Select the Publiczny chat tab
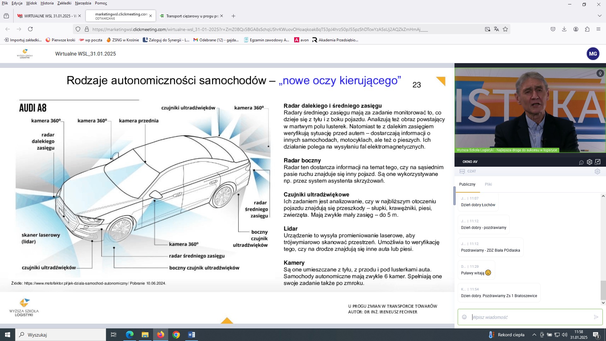Viewport: 606px width, 341px height. click(467, 184)
